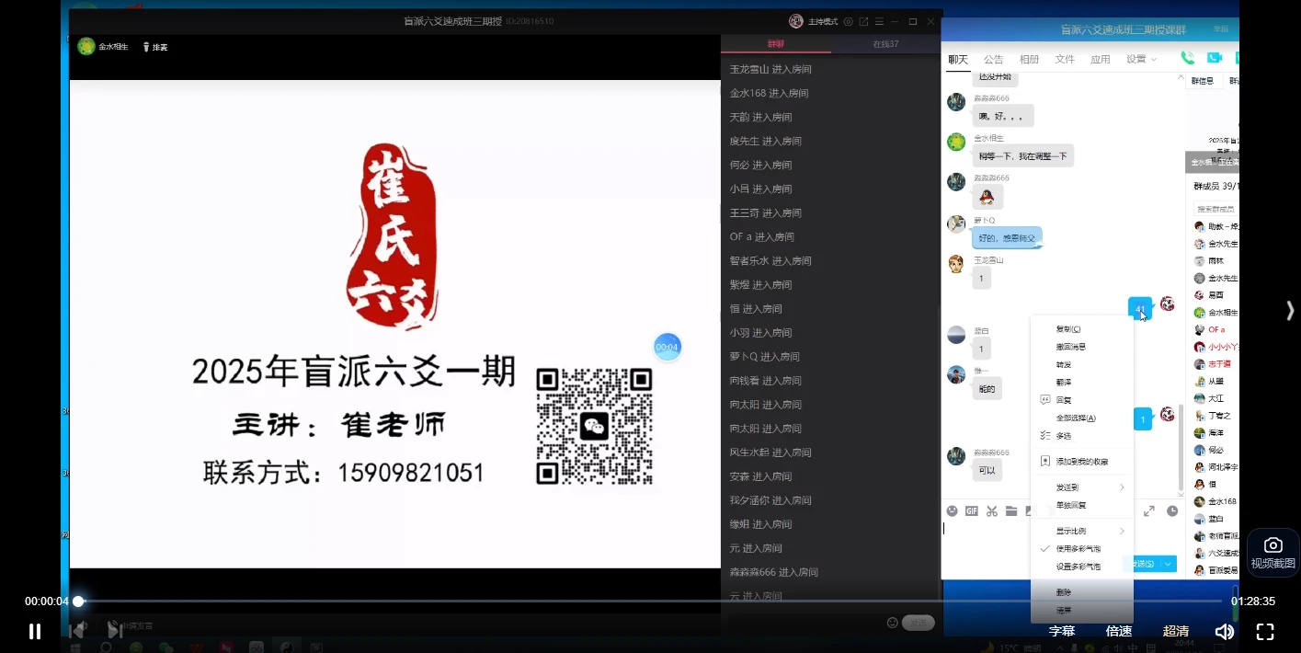
Task: Click the GIF icon in the chat toolbar
Action: [x=972, y=511]
